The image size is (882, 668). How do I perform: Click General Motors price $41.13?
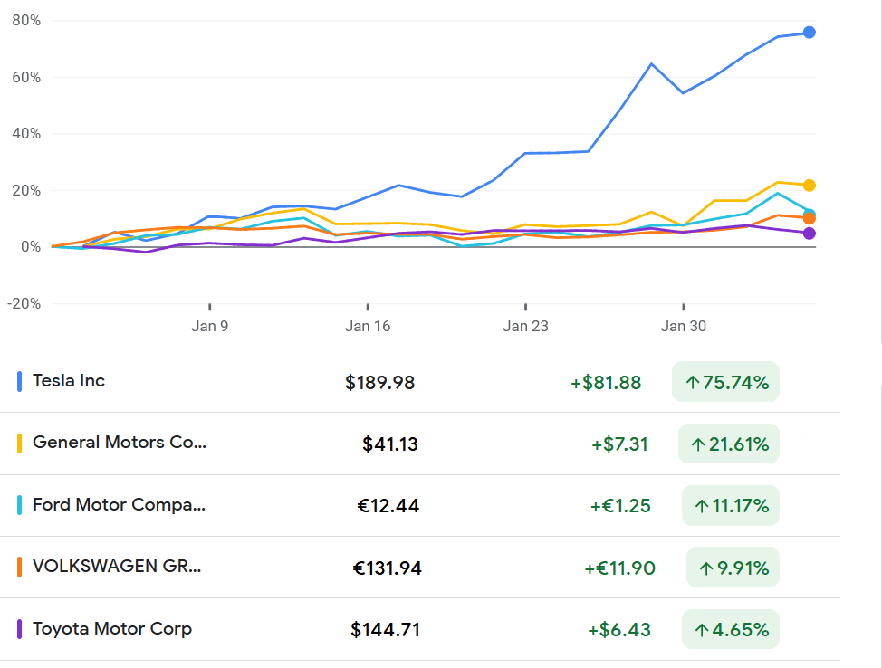tap(389, 444)
